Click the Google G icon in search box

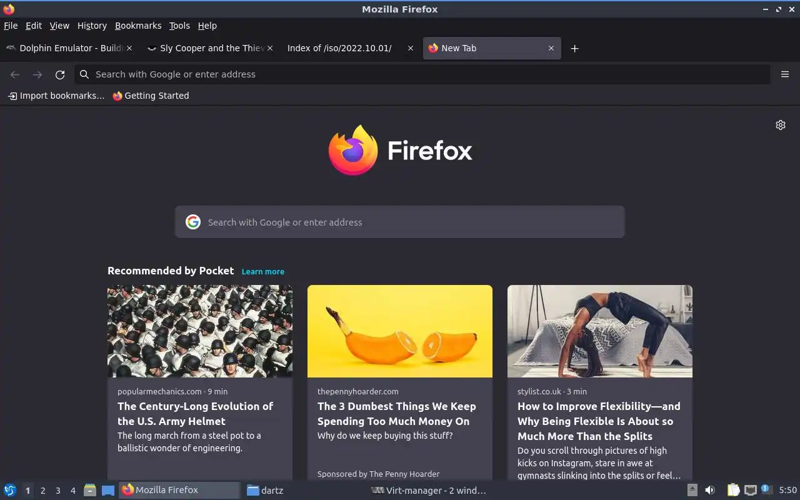193,222
